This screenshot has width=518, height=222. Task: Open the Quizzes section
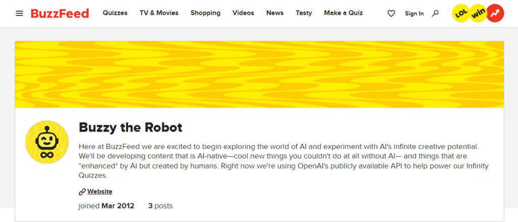tap(115, 13)
